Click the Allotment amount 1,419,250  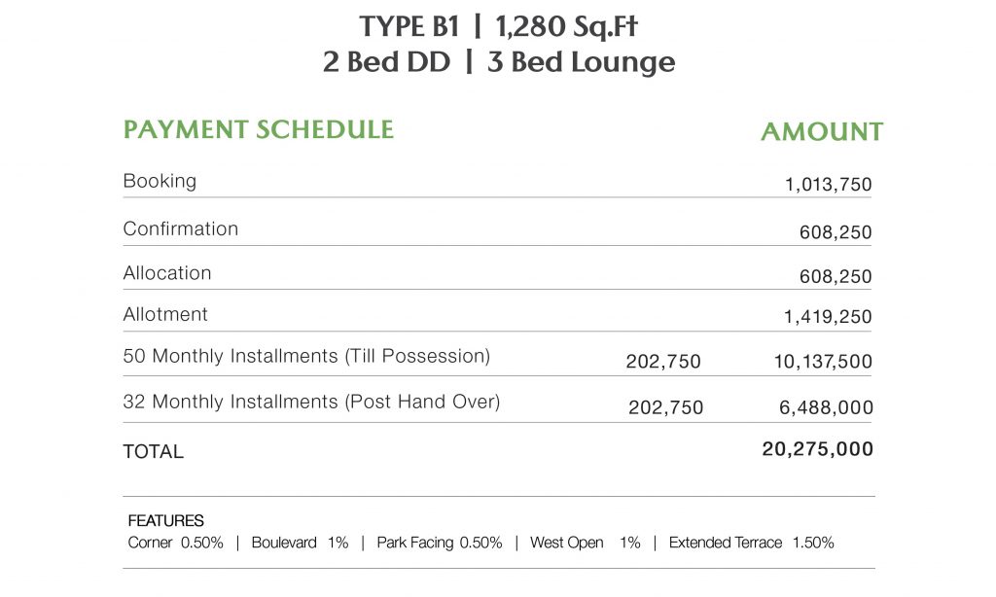point(828,317)
